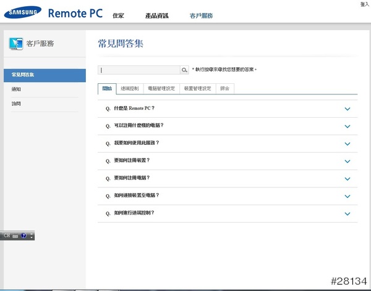Click the language bar help icon
This screenshot has width=371, height=291.
(23, 236)
